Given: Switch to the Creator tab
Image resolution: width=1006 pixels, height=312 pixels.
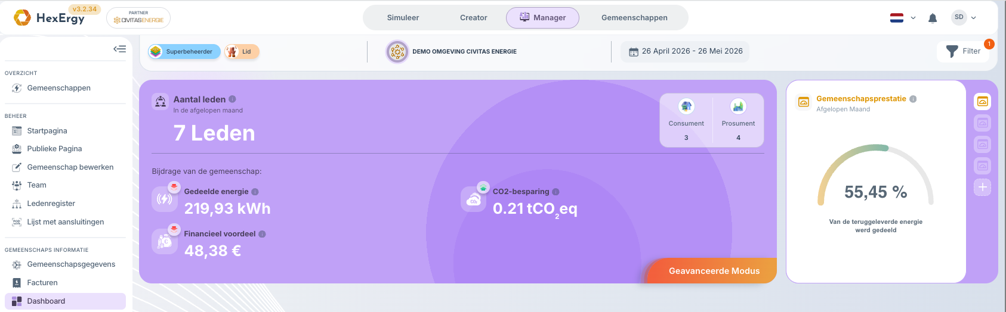Looking at the screenshot, I should 474,18.
